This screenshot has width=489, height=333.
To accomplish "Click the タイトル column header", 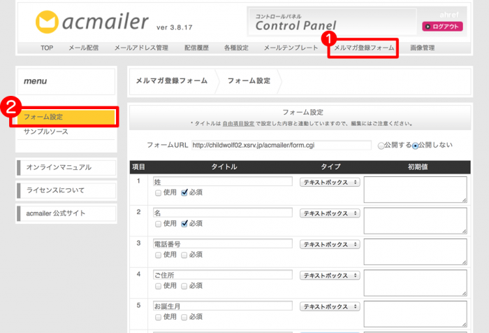I will 224,166.
